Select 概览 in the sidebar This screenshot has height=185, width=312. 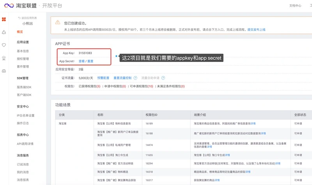[20, 32]
